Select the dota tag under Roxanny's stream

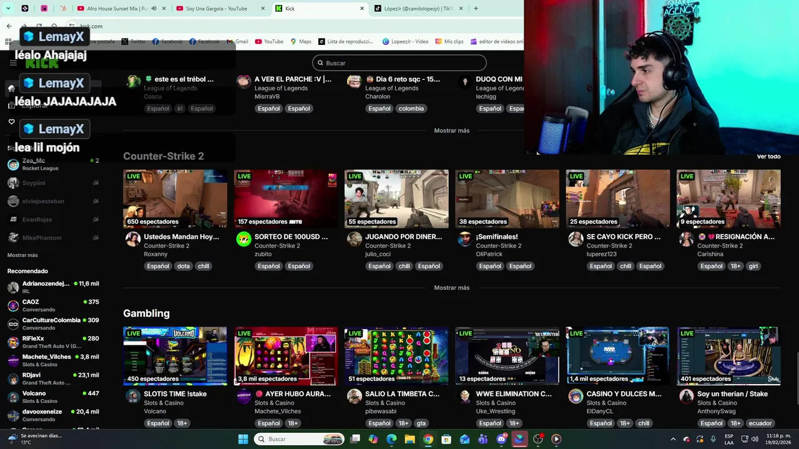point(184,266)
